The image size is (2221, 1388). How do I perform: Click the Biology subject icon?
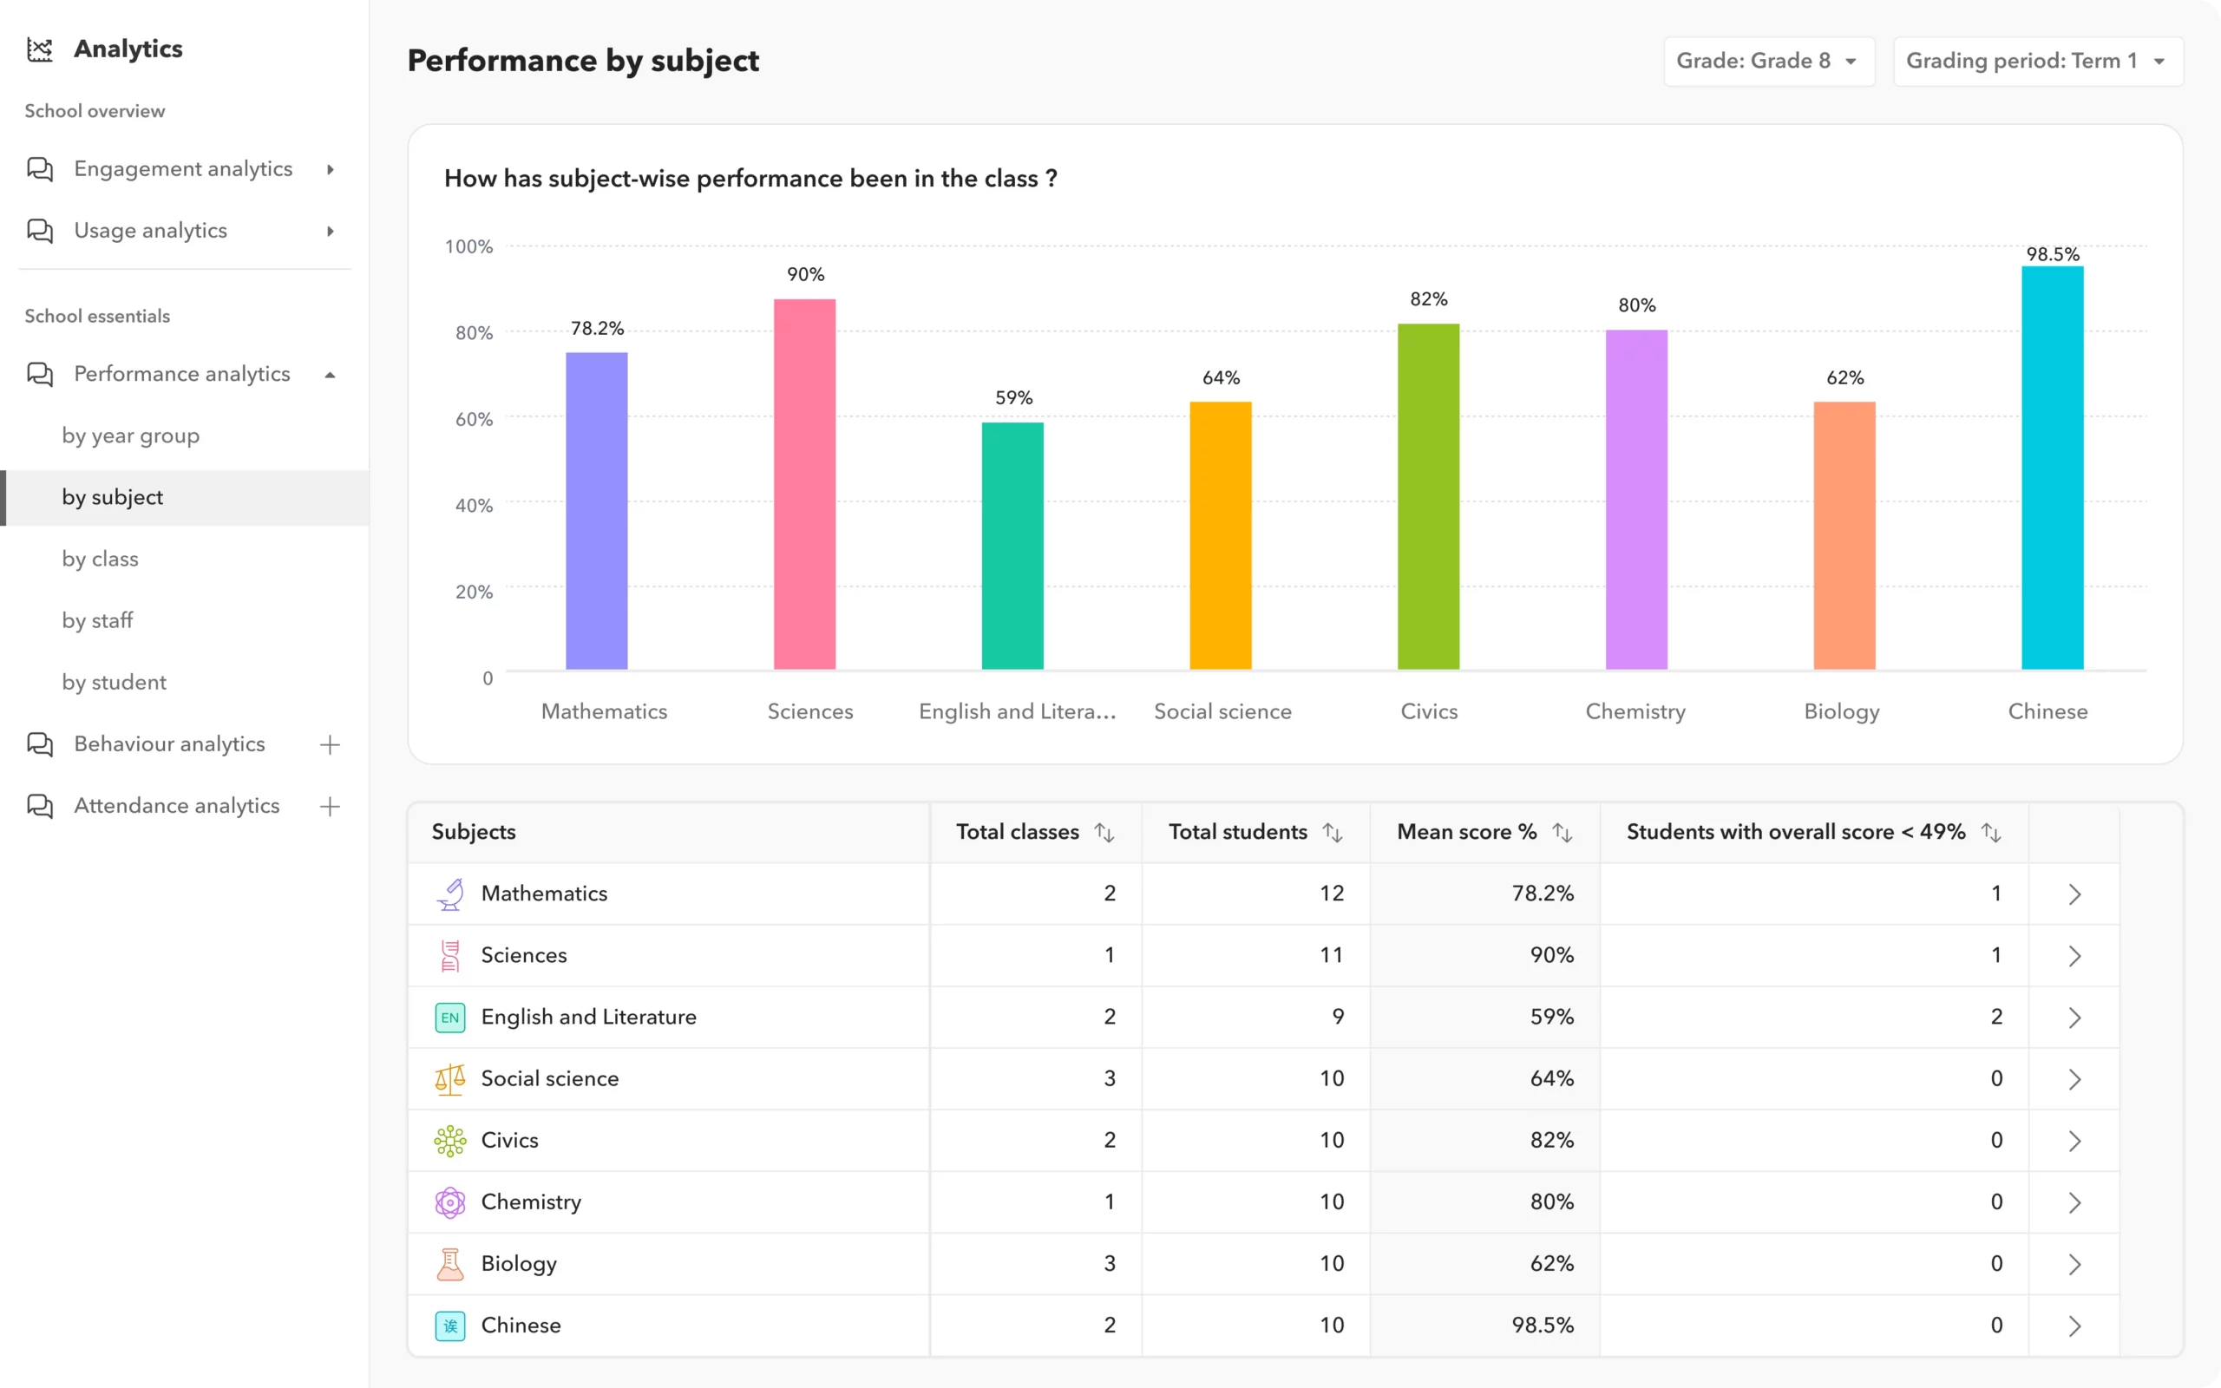(448, 1263)
